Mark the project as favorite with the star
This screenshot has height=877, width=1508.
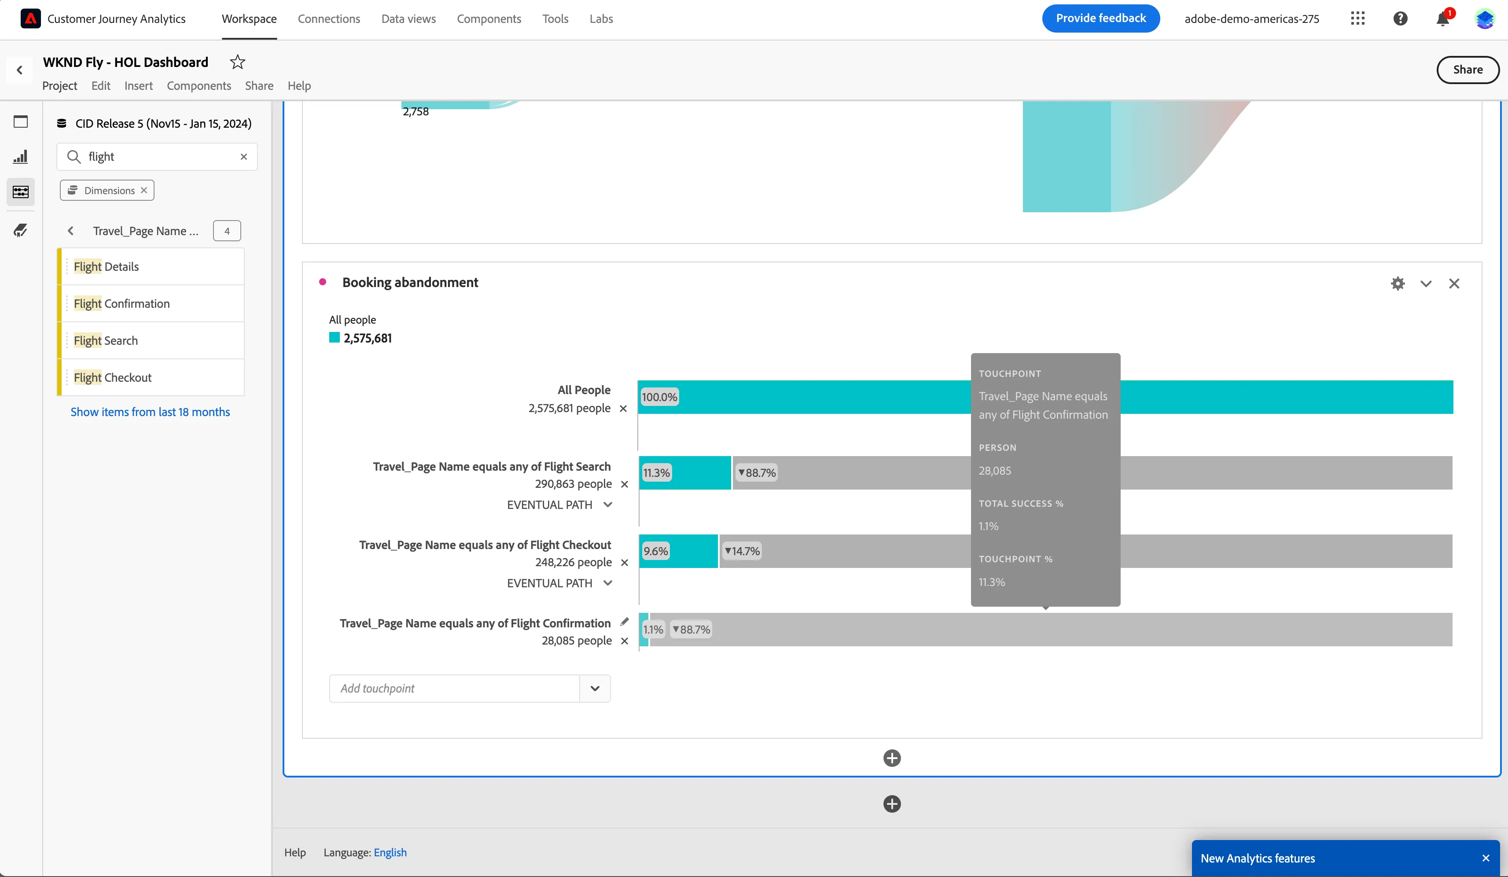point(238,62)
